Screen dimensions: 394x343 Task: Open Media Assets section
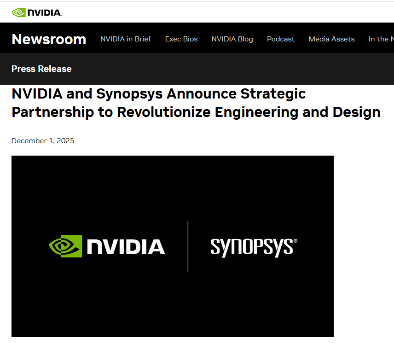pos(331,39)
